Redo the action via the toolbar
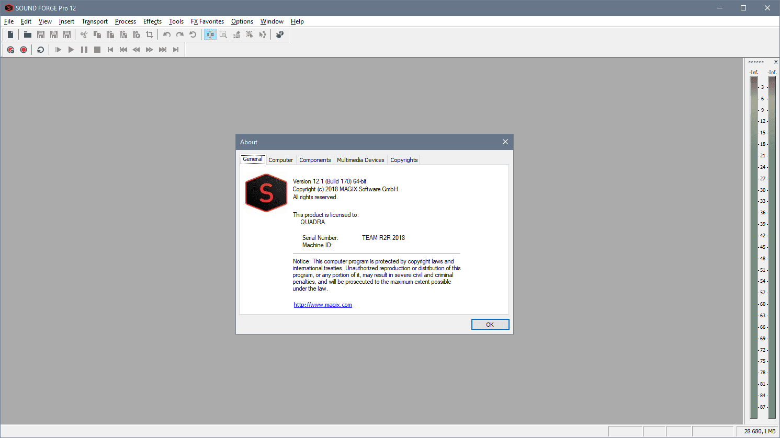 tap(180, 34)
